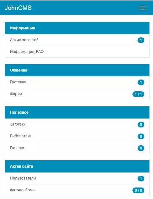Open the hamburger menu icon
This screenshot has width=153, height=199.
point(142,8)
